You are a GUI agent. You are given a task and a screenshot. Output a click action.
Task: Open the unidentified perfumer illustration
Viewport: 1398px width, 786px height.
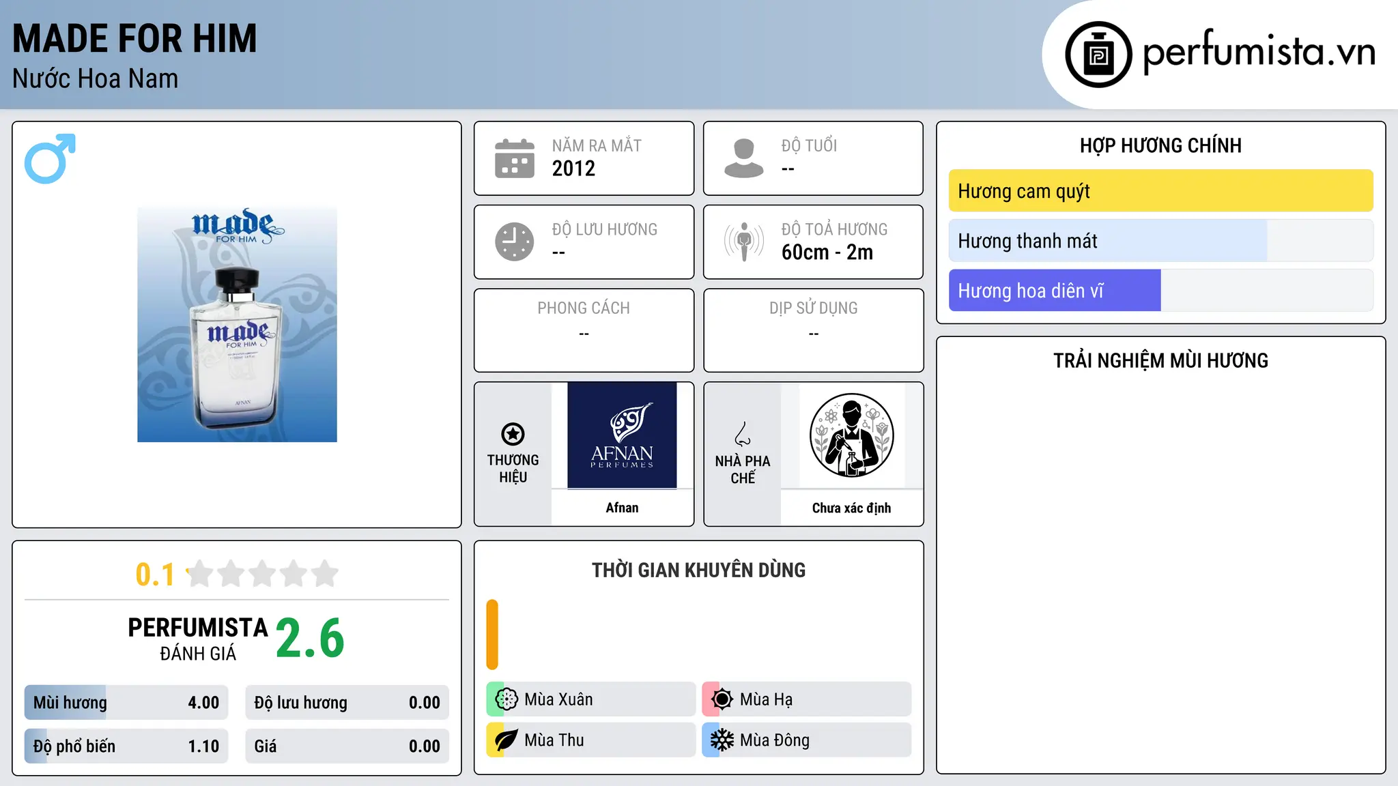[x=851, y=435]
